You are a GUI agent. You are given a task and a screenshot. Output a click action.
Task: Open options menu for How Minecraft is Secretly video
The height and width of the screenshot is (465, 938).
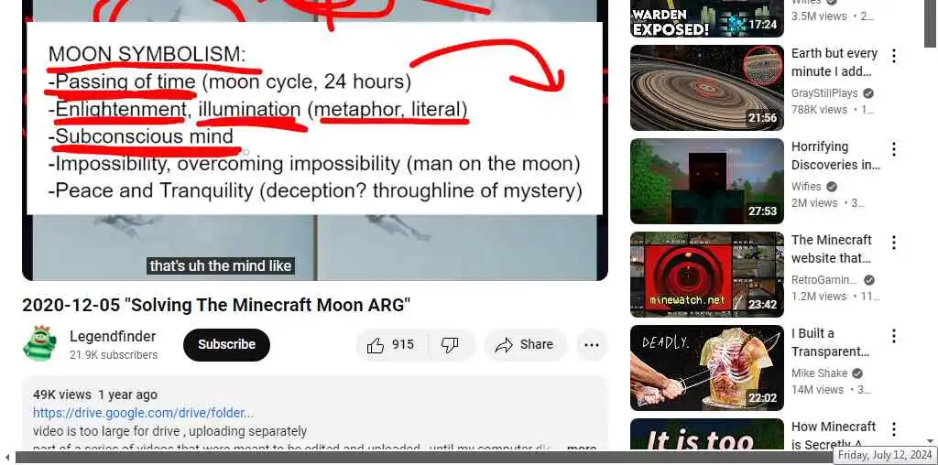(x=893, y=429)
